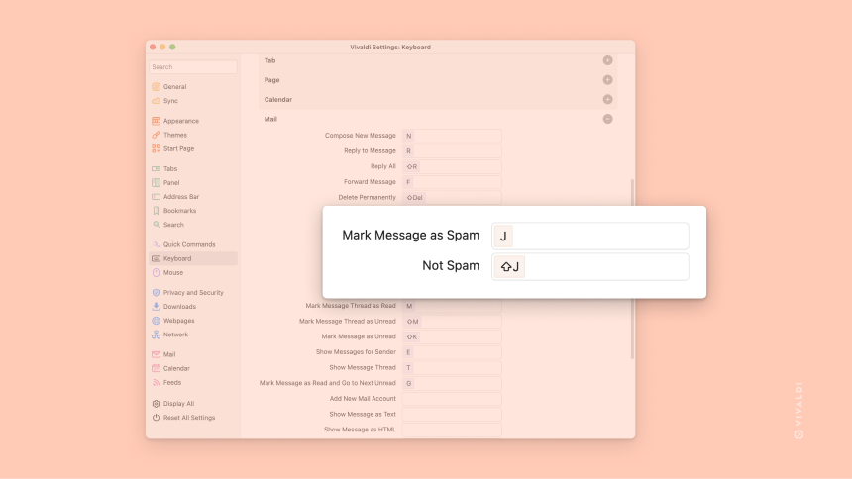Edit Reply to Message shortcut field

[452, 151]
